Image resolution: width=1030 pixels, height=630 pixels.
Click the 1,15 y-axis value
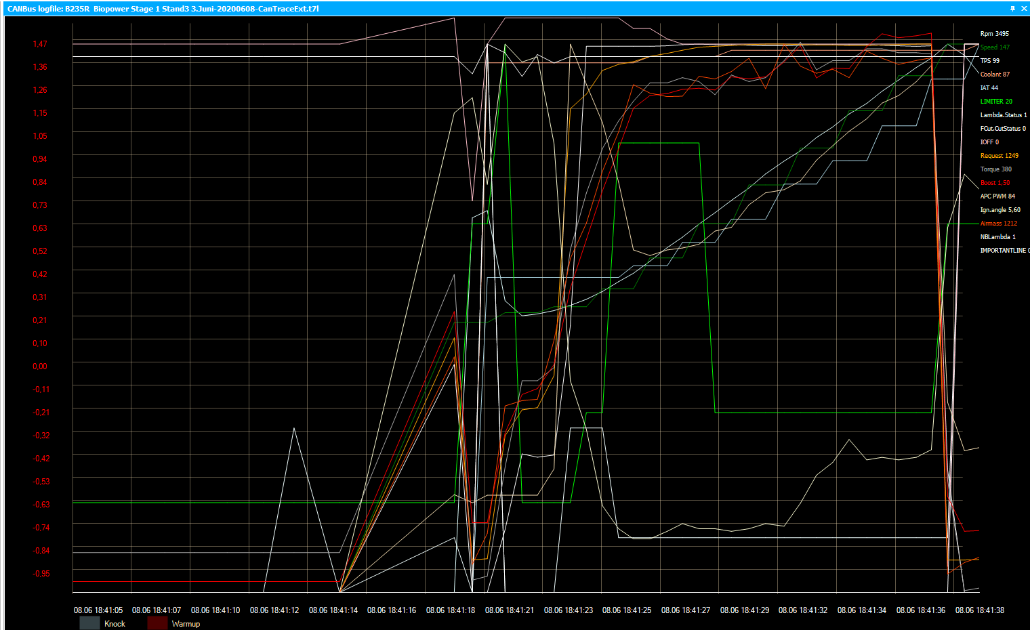pyautogui.click(x=40, y=113)
